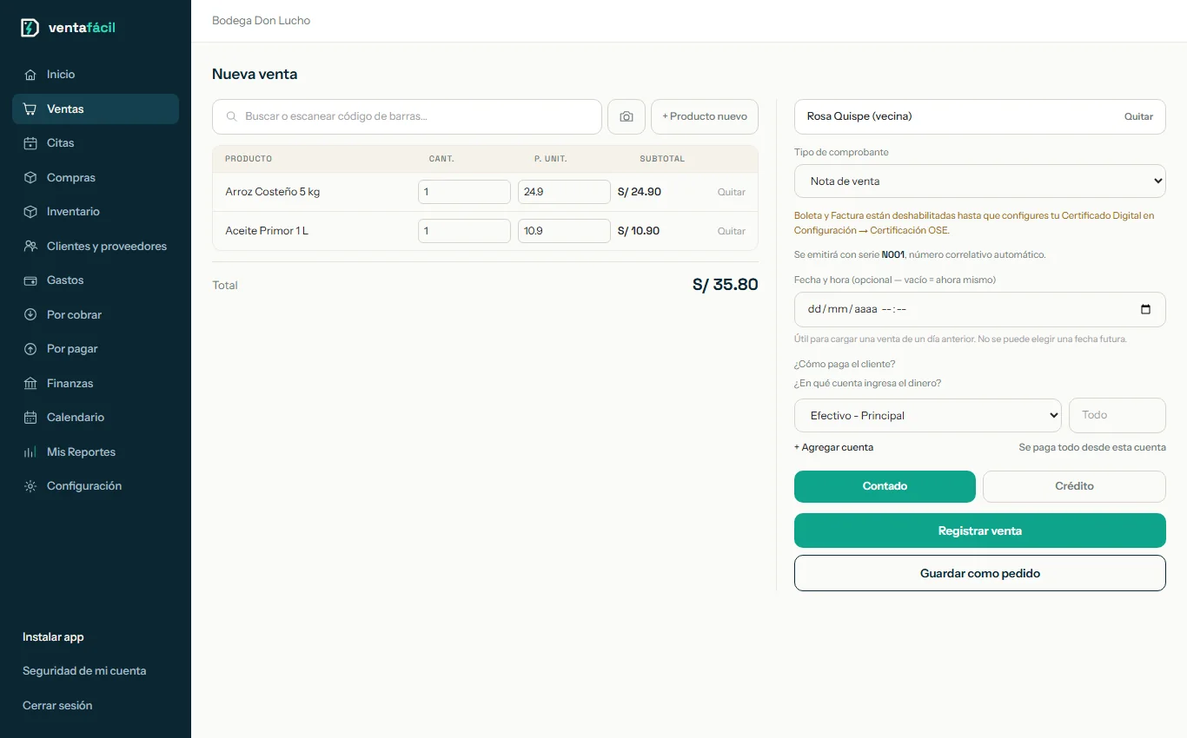The height and width of the screenshot is (738, 1187).
Task: Open Seguridad de mi cuenta
Action: [84, 671]
